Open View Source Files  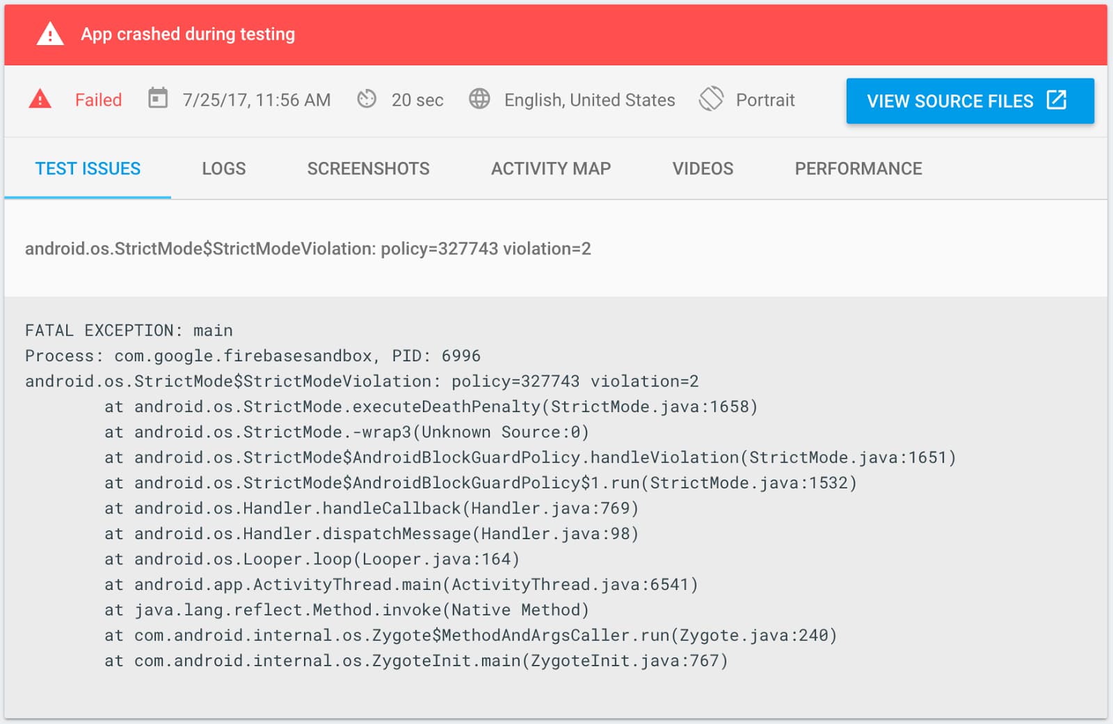(x=970, y=101)
